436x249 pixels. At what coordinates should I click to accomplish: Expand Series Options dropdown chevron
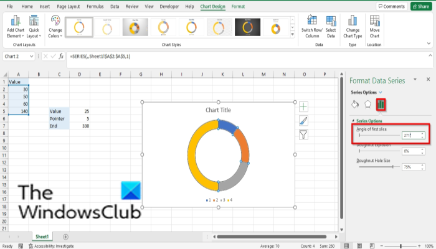pyautogui.click(x=381, y=93)
